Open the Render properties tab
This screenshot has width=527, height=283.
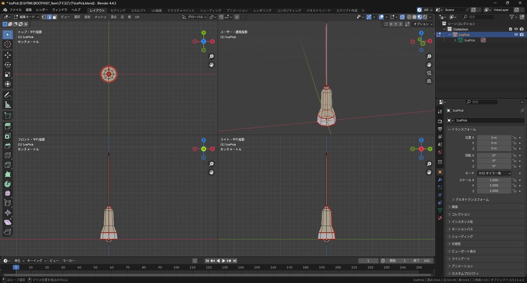click(x=440, y=121)
